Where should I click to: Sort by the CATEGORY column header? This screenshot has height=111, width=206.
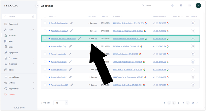[x=177, y=17]
